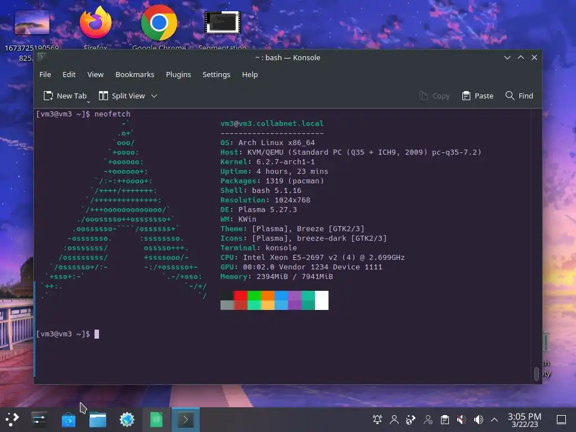576x432 pixels.
Task: Click the person-with-badge tray icon
Action: [x=428, y=420]
